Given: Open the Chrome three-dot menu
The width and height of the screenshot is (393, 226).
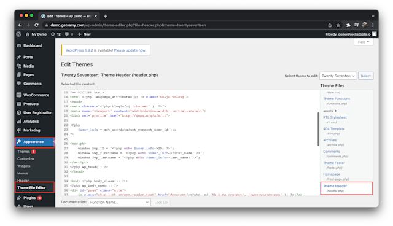Looking at the screenshot, I should tap(373, 25).
